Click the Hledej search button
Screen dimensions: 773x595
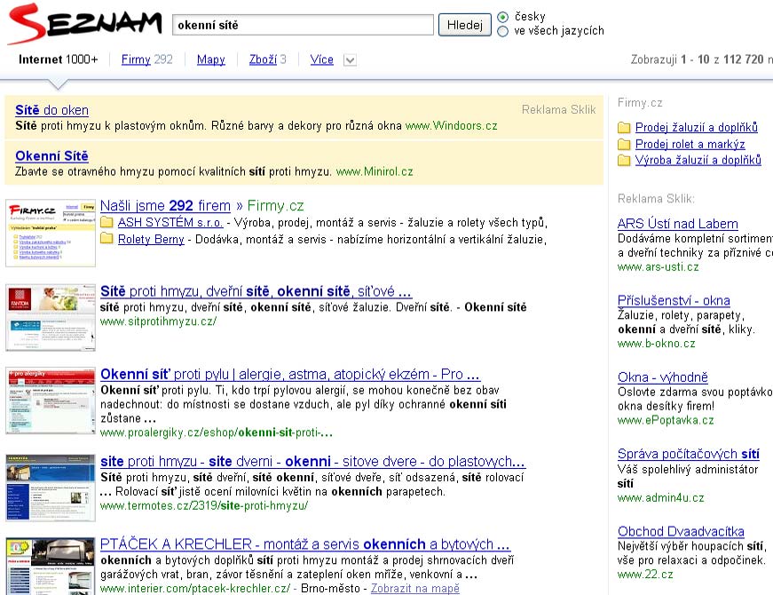tap(465, 25)
